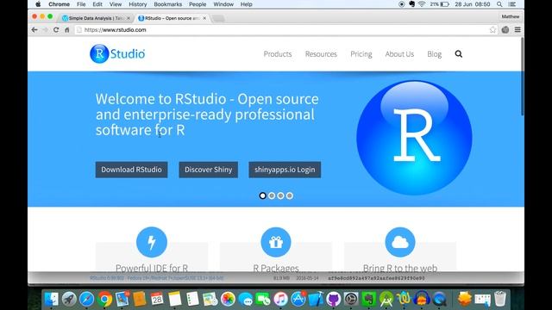552x310 pixels.
Task: Open the Products navigation menu
Action: pyautogui.click(x=278, y=53)
